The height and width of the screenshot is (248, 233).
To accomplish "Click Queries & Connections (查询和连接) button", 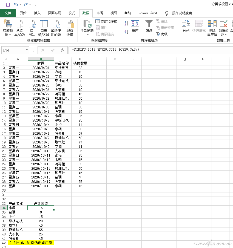I will (x=106, y=21).
